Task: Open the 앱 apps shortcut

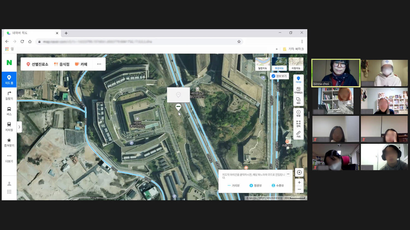Action: coord(9,49)
